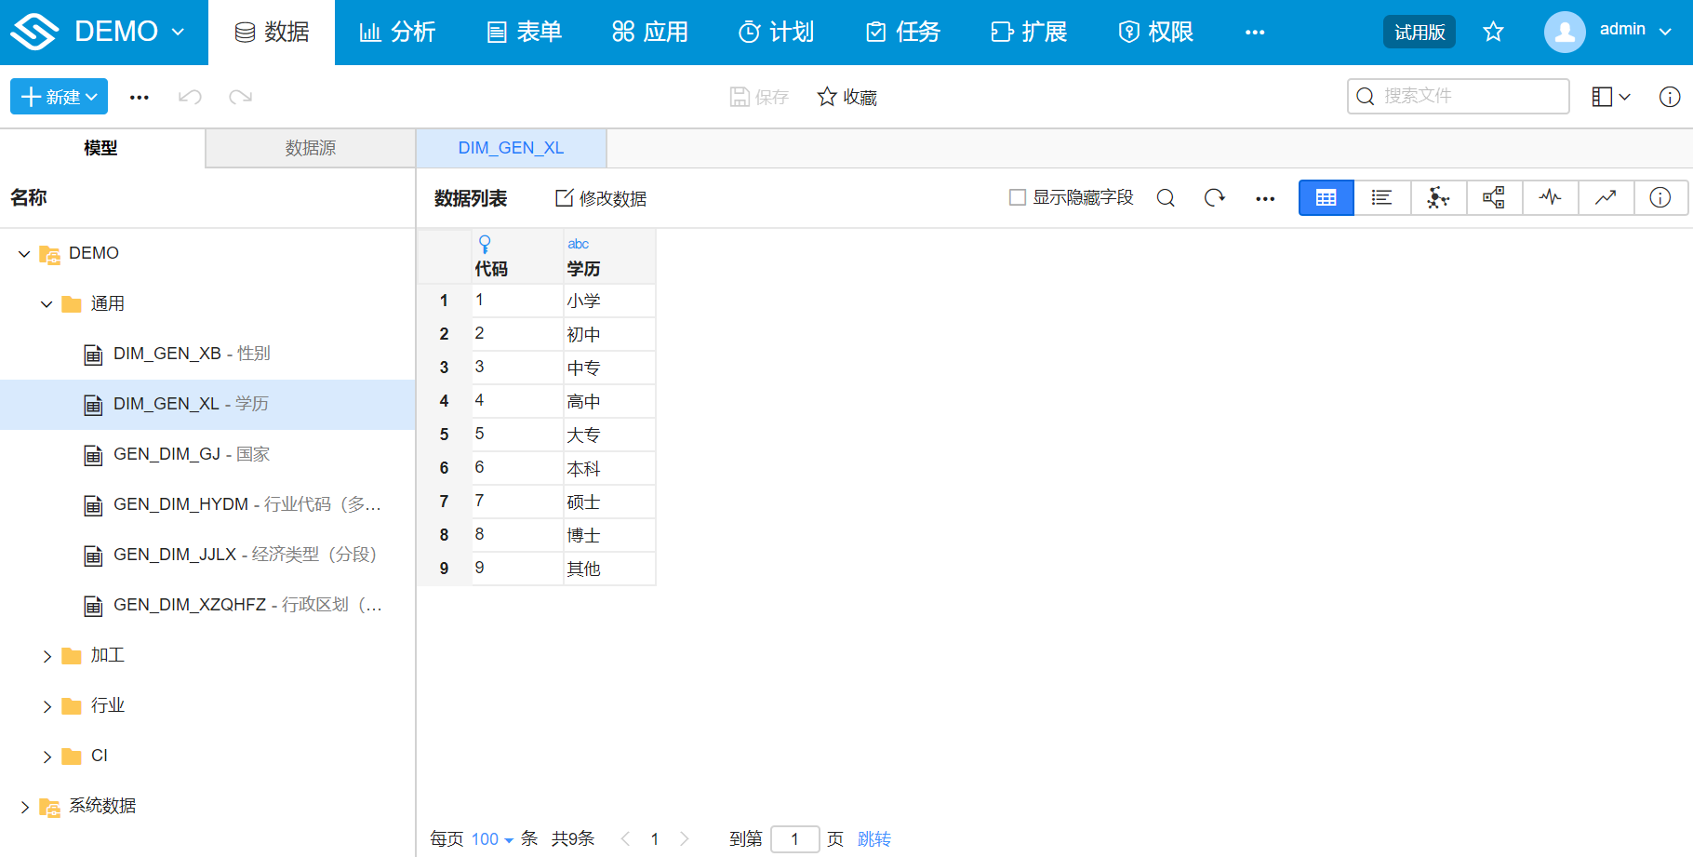The height and width of the screenshot is (857, 1693).
Task: Open the trend chart view icon
Action: click(x=1606, y=197)
